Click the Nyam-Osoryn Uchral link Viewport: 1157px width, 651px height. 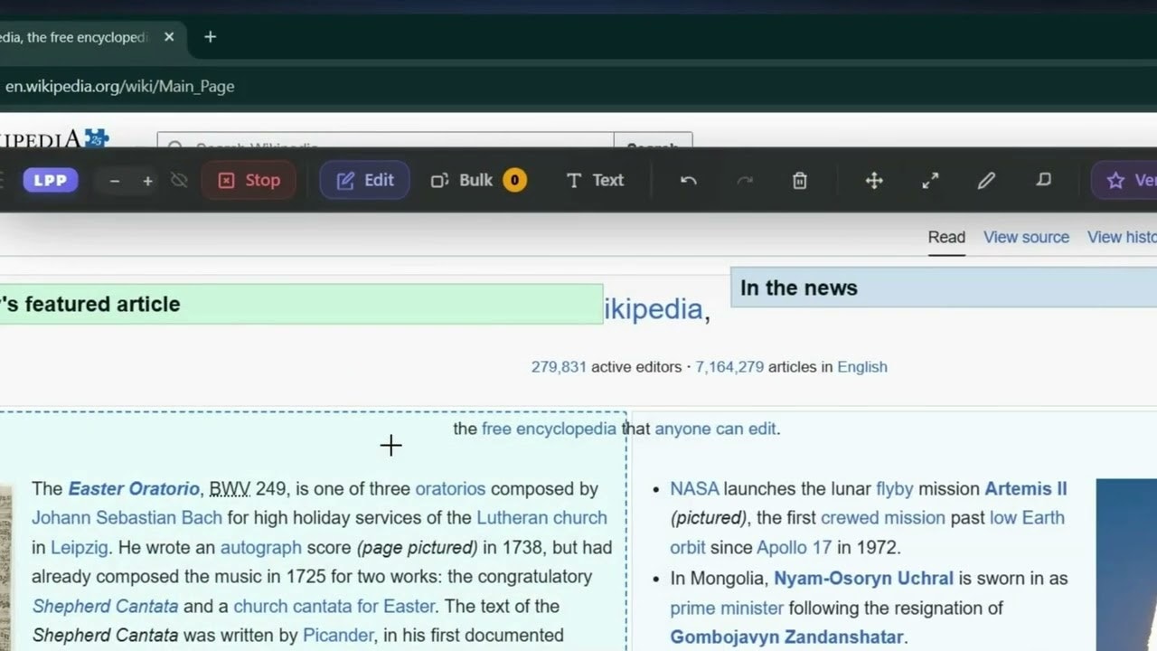tap(863, 578)
